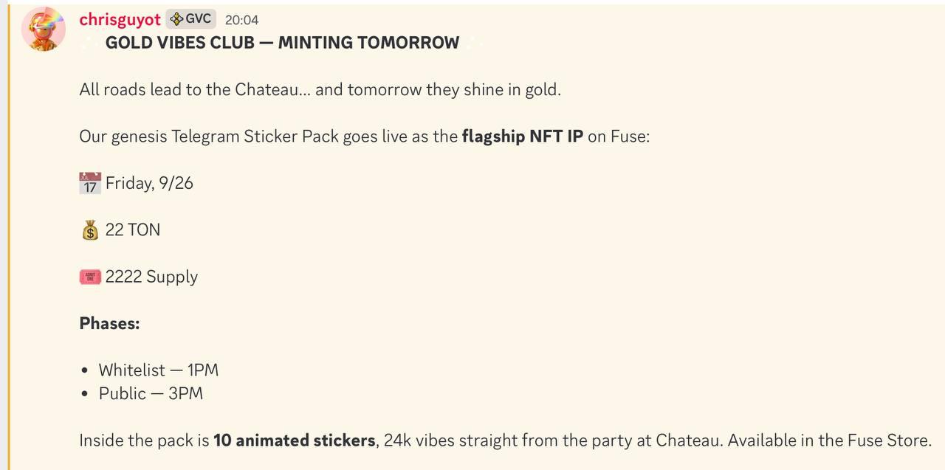Click the sparkle emoji left of the title
The image size is (945, 470).
click(x=91, y=43)
